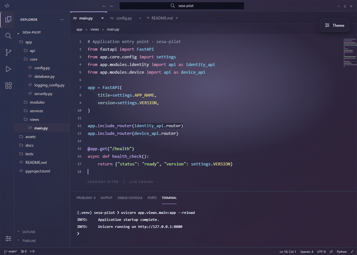Click Spaces: 4 indentation status item
The image size is (357, 255).
[306, 252]
